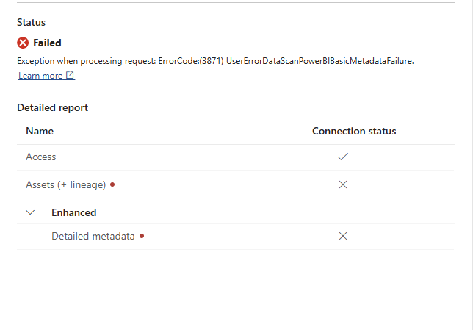This screenshot has width=473, height=330.
Task: Select the Access row name
Action: pyautogui.click(x=41, y=157)
